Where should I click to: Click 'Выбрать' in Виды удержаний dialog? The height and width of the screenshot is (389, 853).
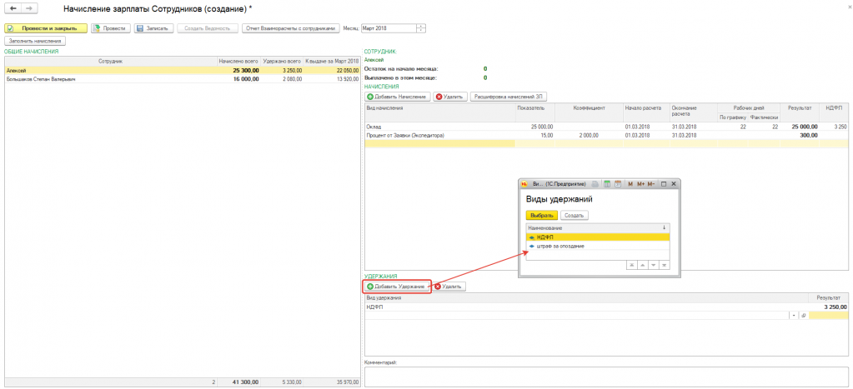coord(541,215)
